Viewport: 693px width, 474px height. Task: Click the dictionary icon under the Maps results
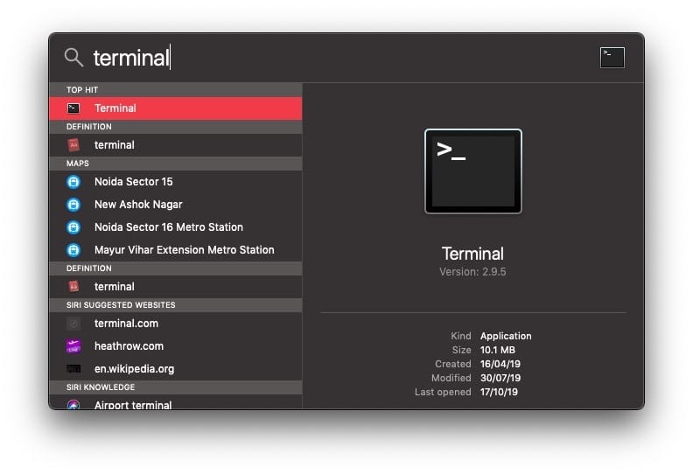click(x=74, y=287)
